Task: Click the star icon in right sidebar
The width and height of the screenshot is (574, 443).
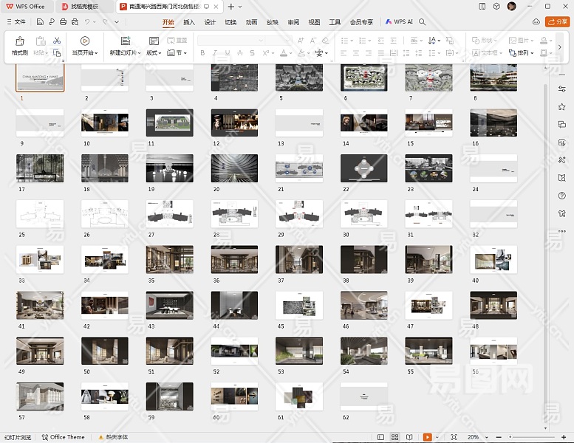Action: 562,107
